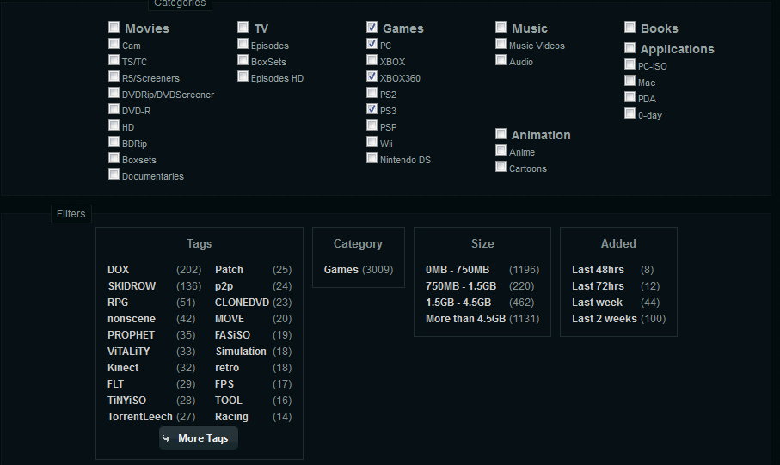
Task: Show torrents larger than 4.5GB
Action: tap(465, 319)
